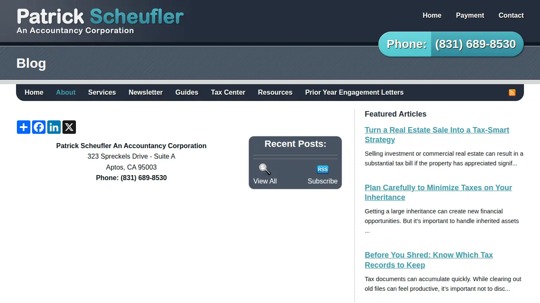Select Home in the main navigation bar

click(x=34, y=92)
